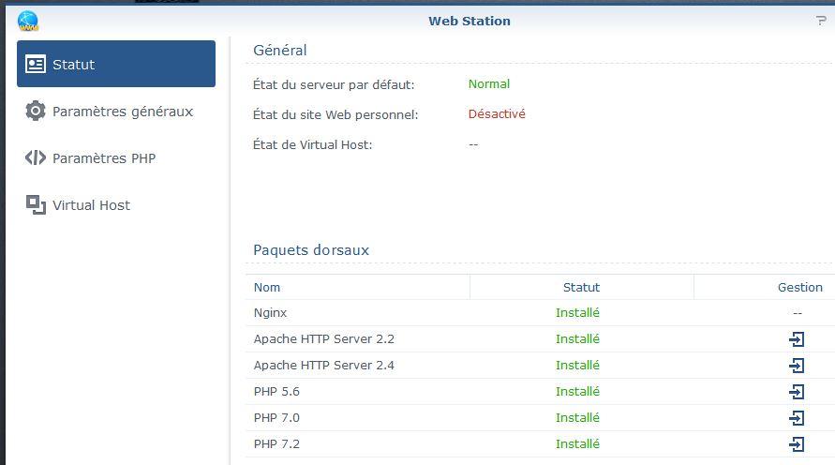This screenshot has height=465, width=835.
Task: Click the Paquets dorsaux heading
Action: (x=311, y=249)
